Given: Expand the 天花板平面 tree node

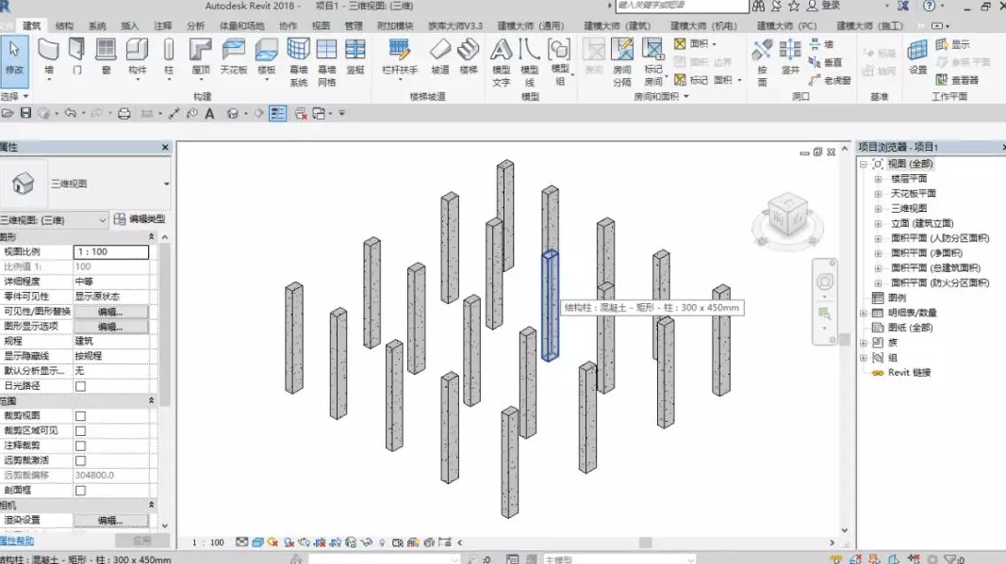Looking at the screenshot, I should click(x=878, y=193).
